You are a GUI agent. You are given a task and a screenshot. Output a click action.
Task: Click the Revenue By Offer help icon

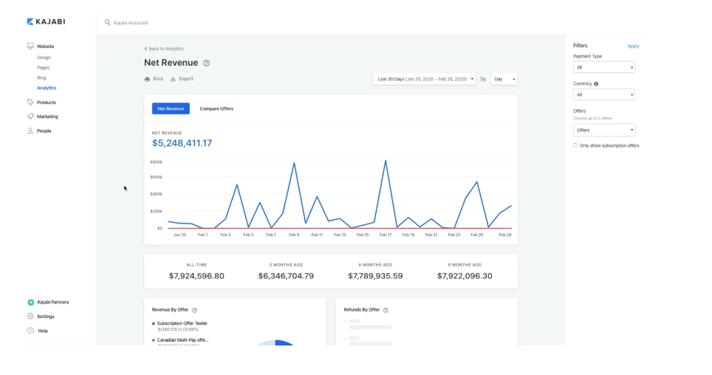(x=194, y=310)
